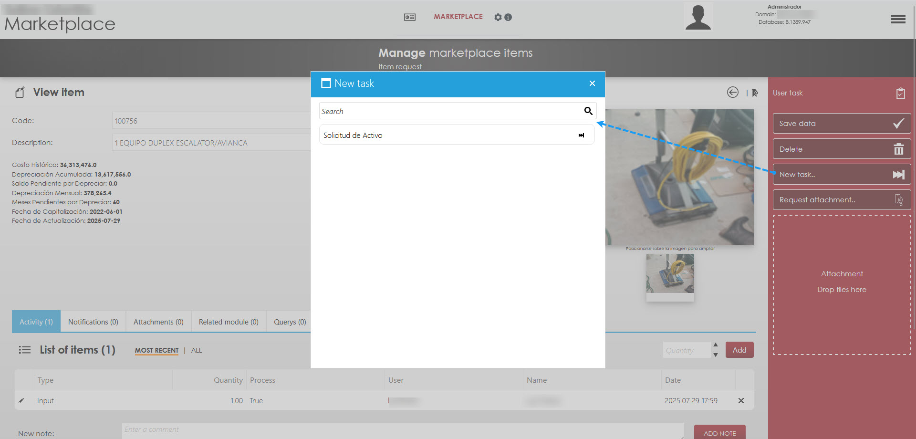Viewport: 916px width, 439px height.
Task: Click the search magnifier icon in New task dialog
Action: [x=588, y=111]
